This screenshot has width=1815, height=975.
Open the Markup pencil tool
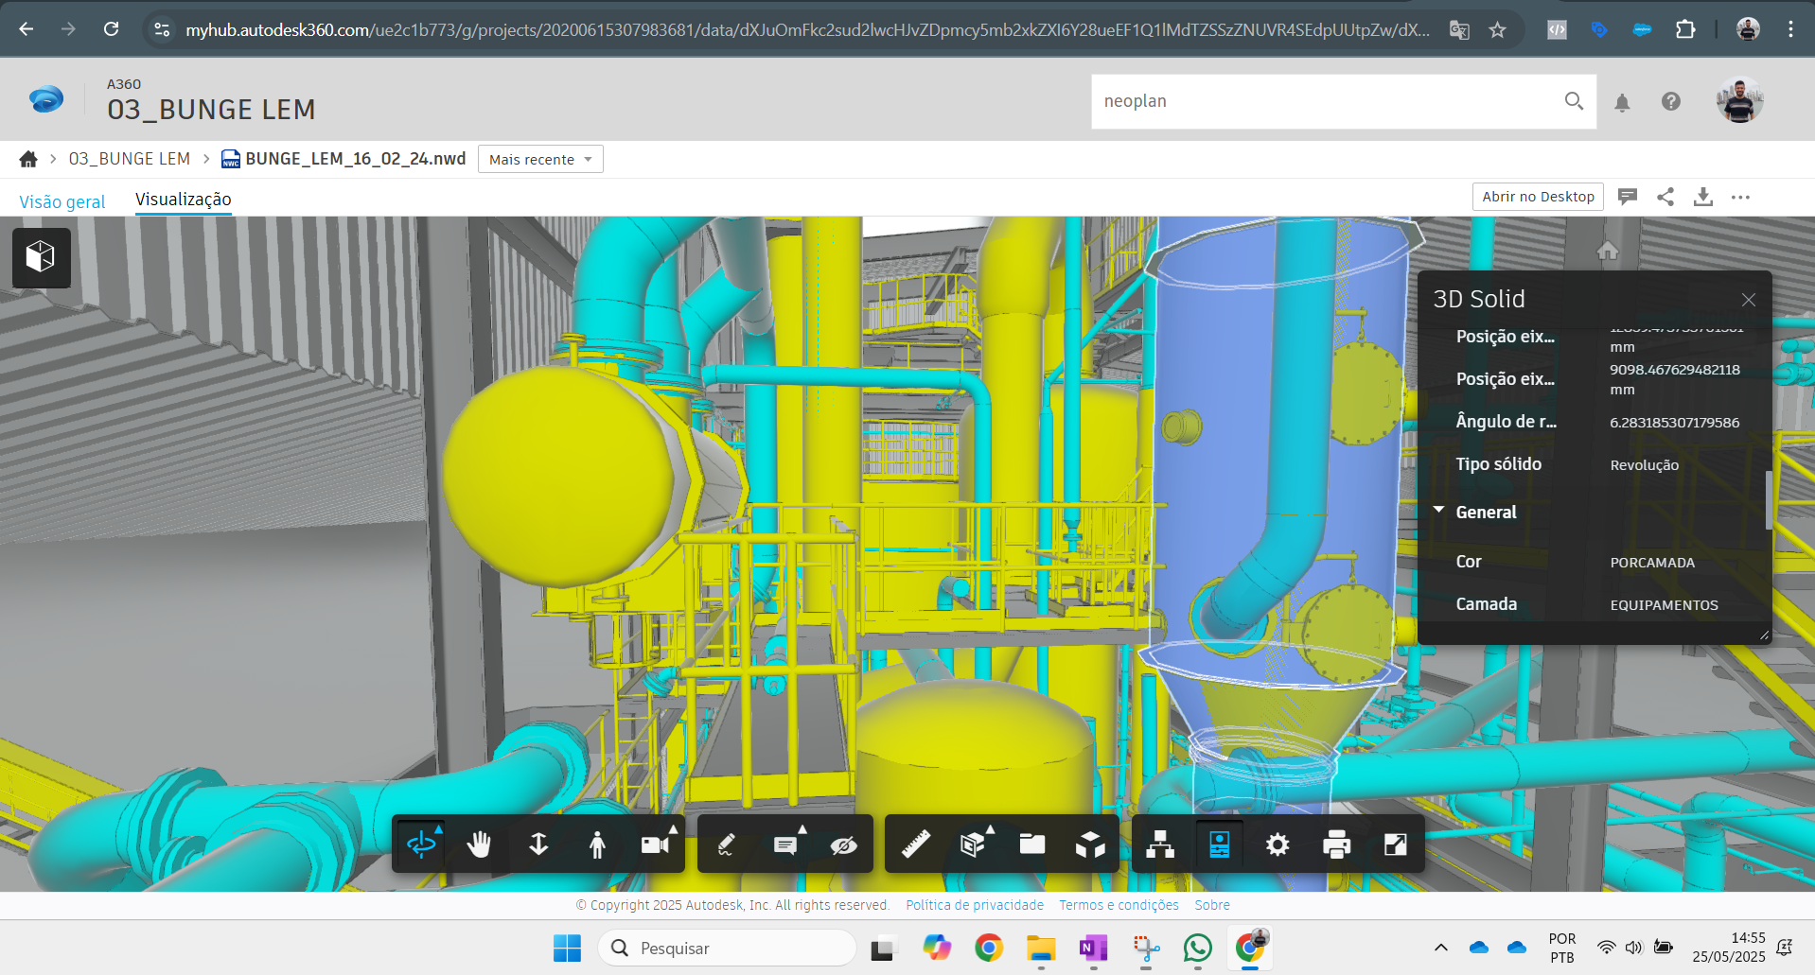tap(727, 844)
